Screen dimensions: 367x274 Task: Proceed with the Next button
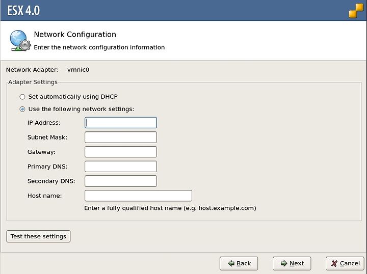[292, 263]
